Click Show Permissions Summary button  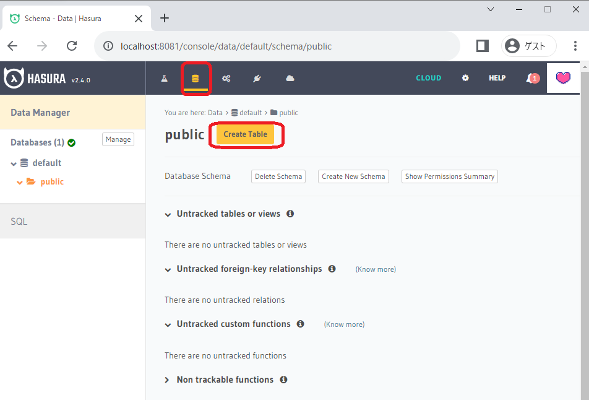click(x=450, y=176)
